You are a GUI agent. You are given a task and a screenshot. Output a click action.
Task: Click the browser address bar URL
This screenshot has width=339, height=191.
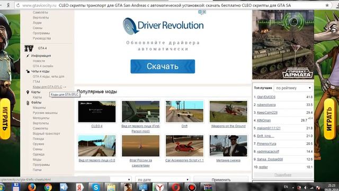(x=40, y=5)
